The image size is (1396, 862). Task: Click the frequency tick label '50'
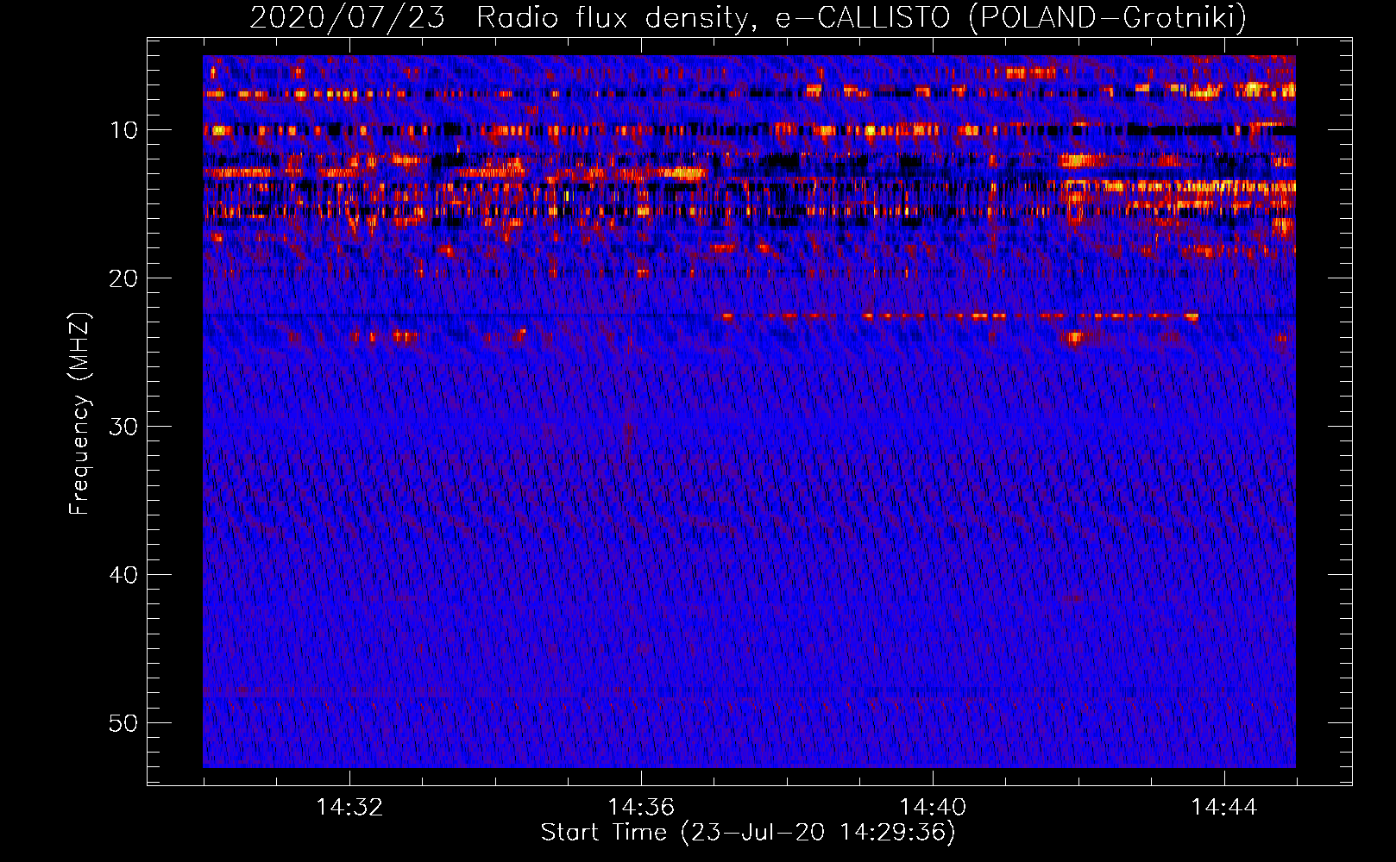click(124, 723)
